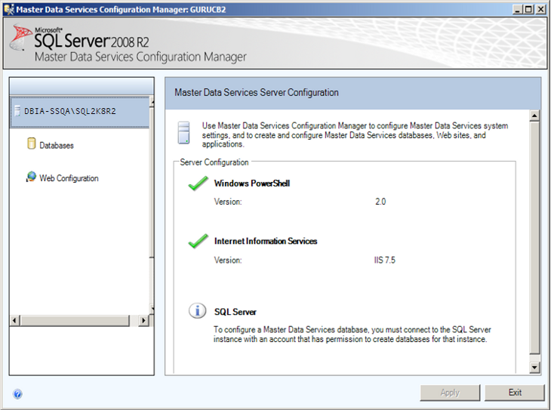The width and height of the screenshot is (551, 410).
Task: Click the Version label under Internet Information Services
Action: (228, 260)
